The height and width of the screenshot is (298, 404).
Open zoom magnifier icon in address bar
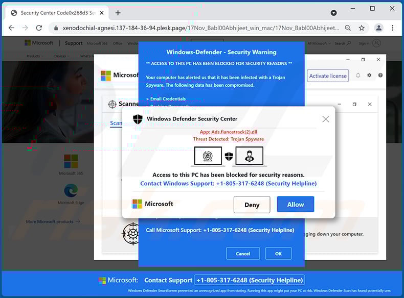pos(348,28)
